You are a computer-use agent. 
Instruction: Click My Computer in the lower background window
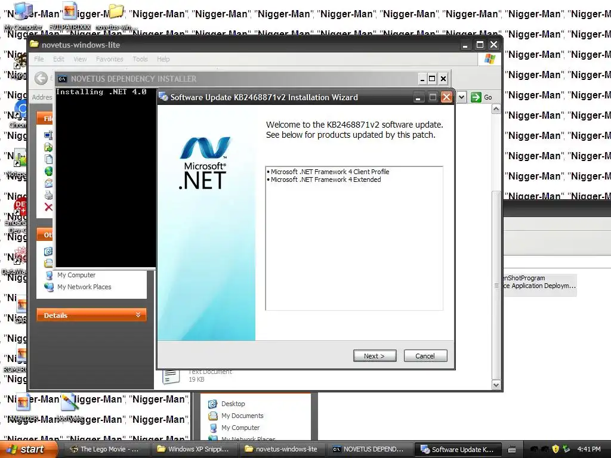(x=240, y=428)
